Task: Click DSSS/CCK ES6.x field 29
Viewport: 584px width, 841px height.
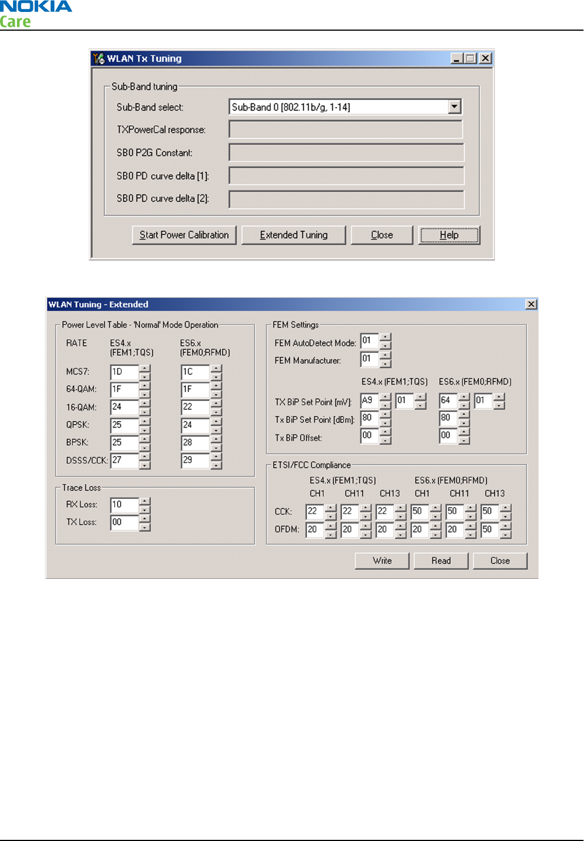Action: click(196, 460)
